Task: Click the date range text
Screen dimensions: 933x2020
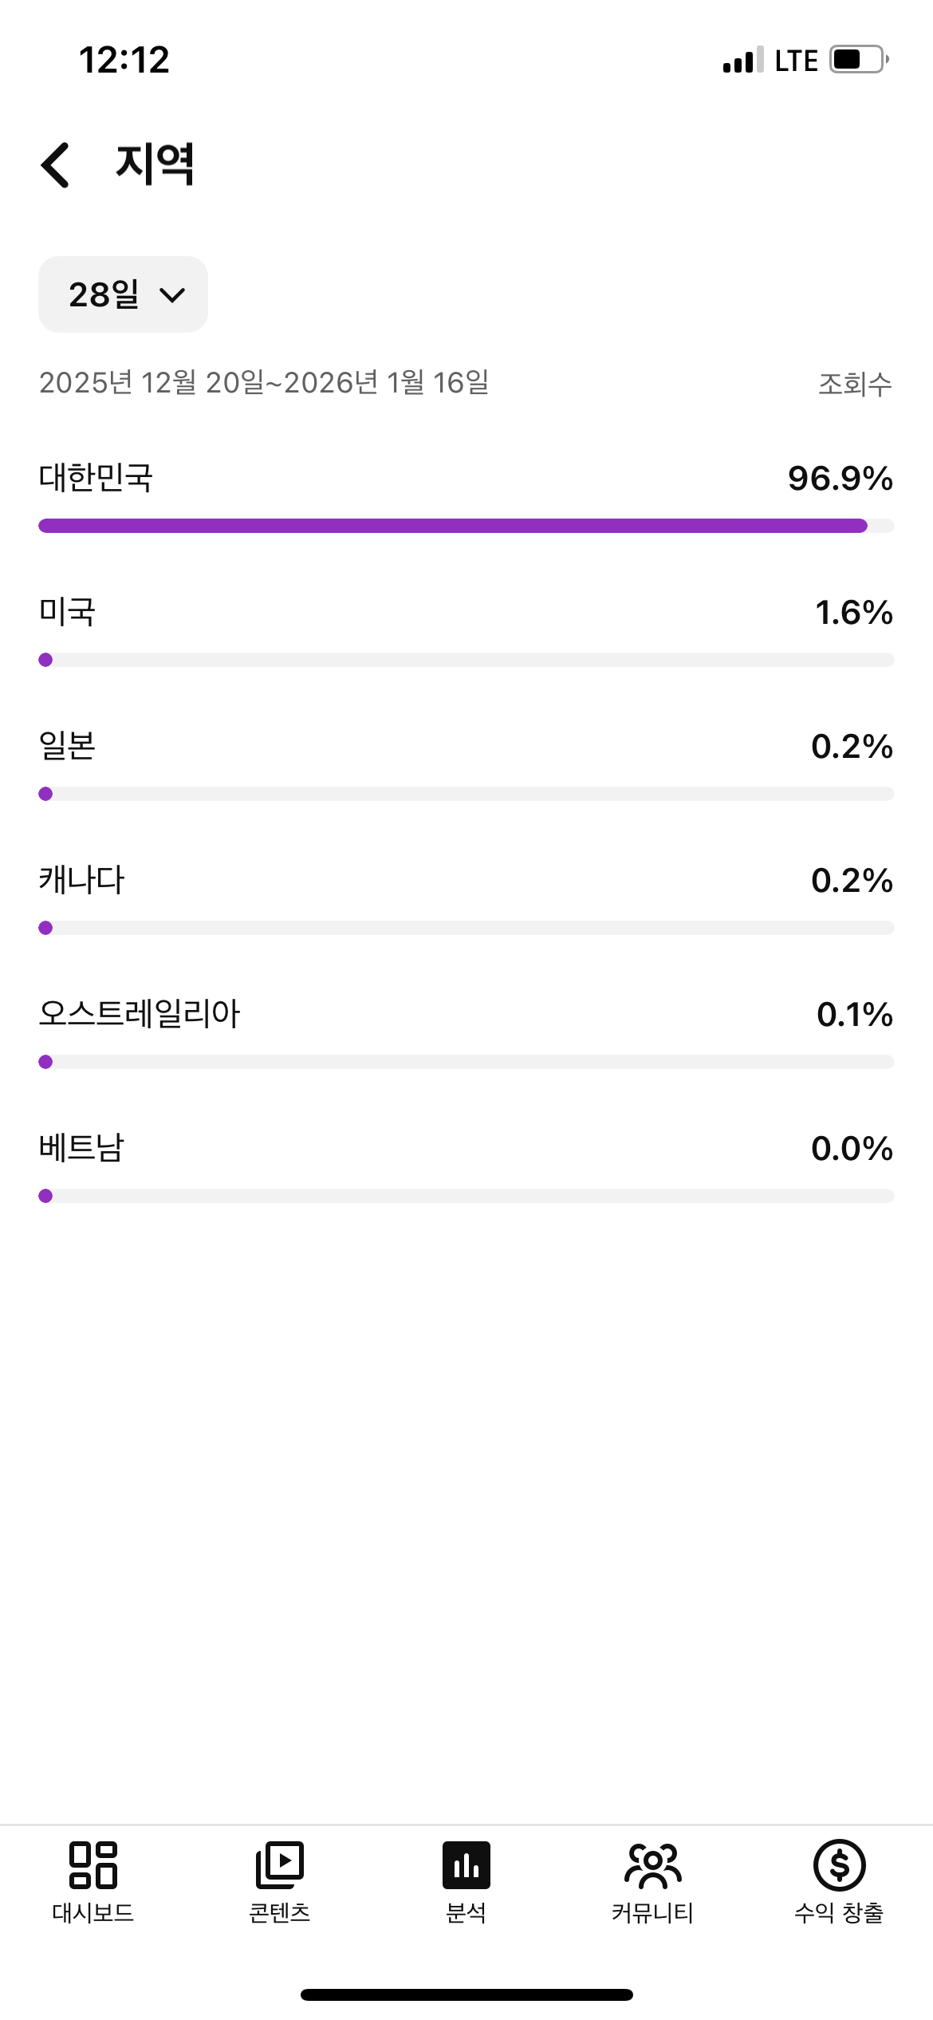Action: [x=264, y=383]
